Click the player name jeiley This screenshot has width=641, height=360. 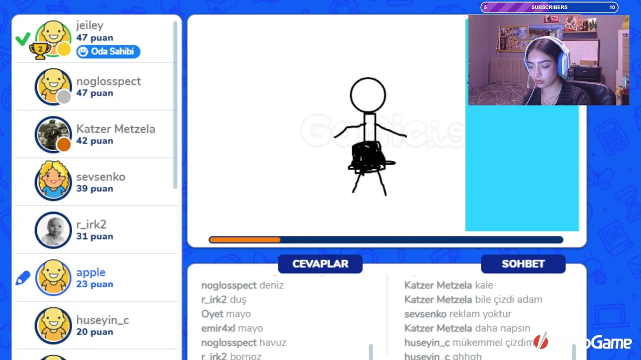pyautogui.click(x=90, y=25)
